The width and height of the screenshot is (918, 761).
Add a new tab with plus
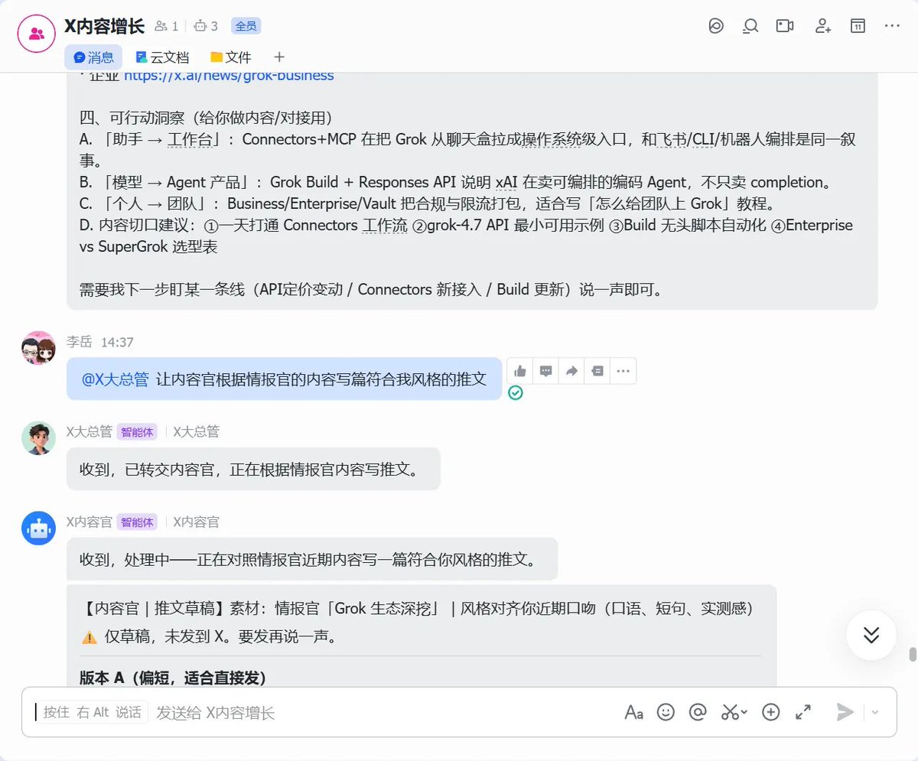(x=279, y=57)
